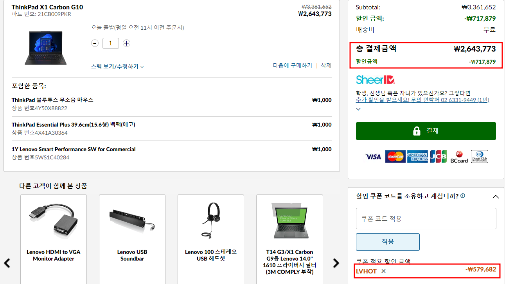Viewport: 505px width, 284px height.
Task: Increase quantity with the plus button
Action: tap(126, 43)
